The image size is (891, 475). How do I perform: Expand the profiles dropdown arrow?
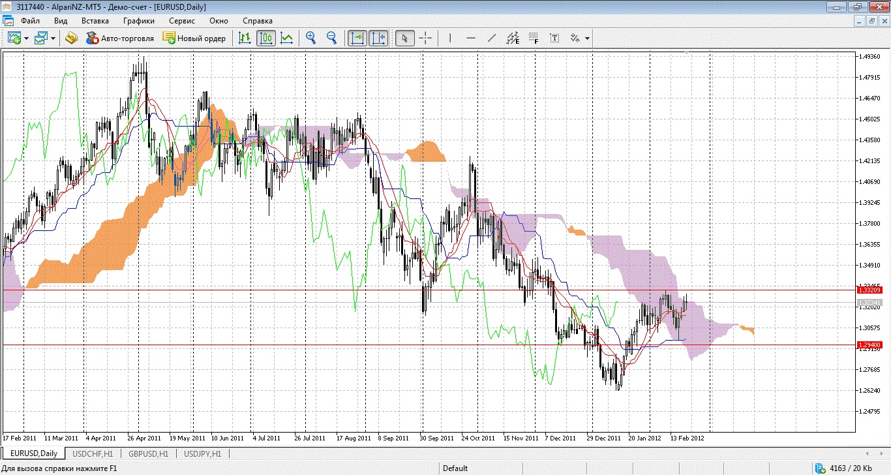(53, 38)
